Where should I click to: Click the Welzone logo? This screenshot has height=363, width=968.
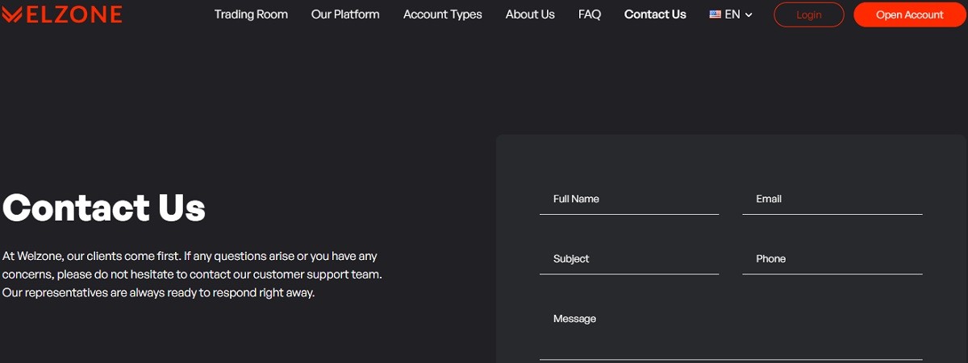point(61,14)
